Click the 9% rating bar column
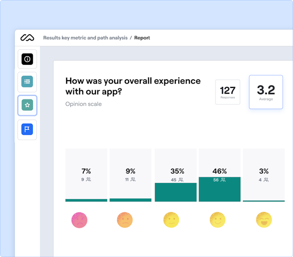293x257 pixels. pos(131,175)
